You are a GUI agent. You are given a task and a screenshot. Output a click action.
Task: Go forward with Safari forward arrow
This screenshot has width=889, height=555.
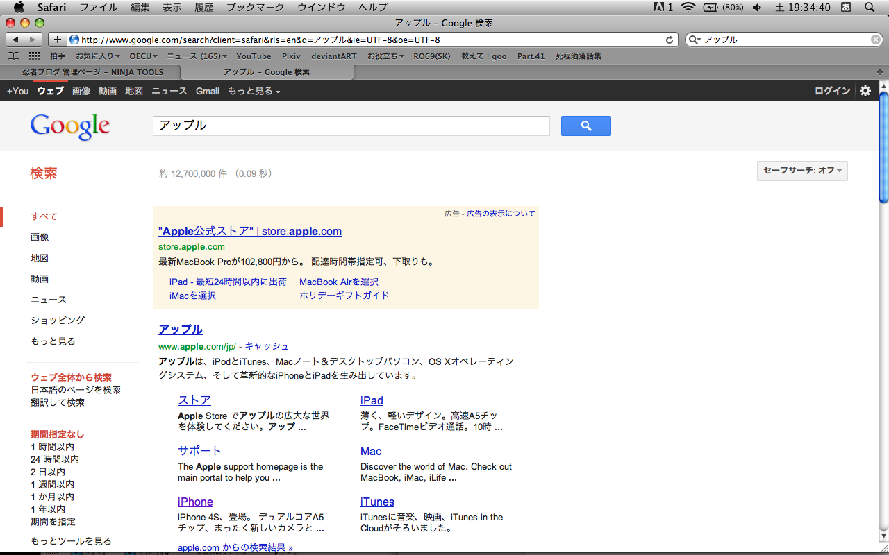tap(33, 40)
